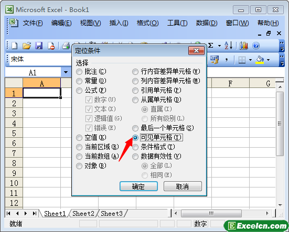Open the Chart Wizard icon
The image size is (289, 232).
(244, 46)
